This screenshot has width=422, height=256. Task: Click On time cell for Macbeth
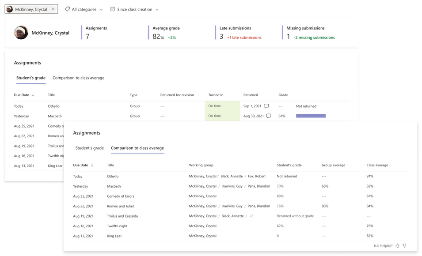[222, 116]
